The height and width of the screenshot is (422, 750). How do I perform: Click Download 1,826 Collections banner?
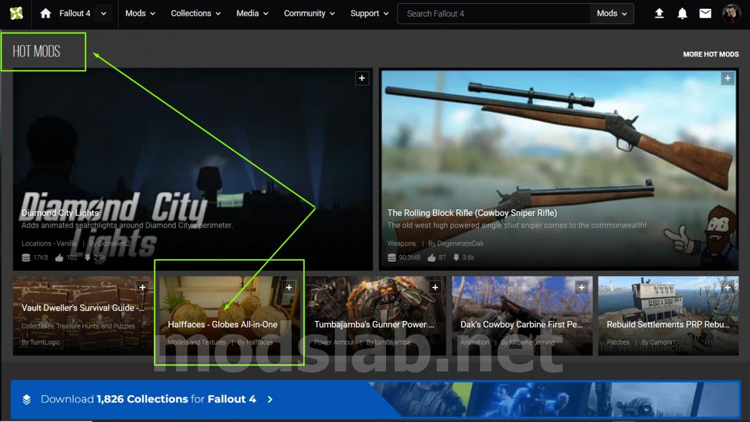click(x=375, y=399)
